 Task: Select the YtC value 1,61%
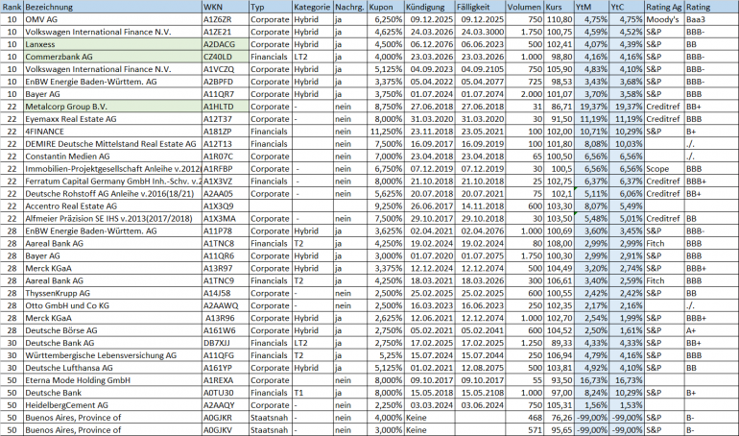coord(627,330)
